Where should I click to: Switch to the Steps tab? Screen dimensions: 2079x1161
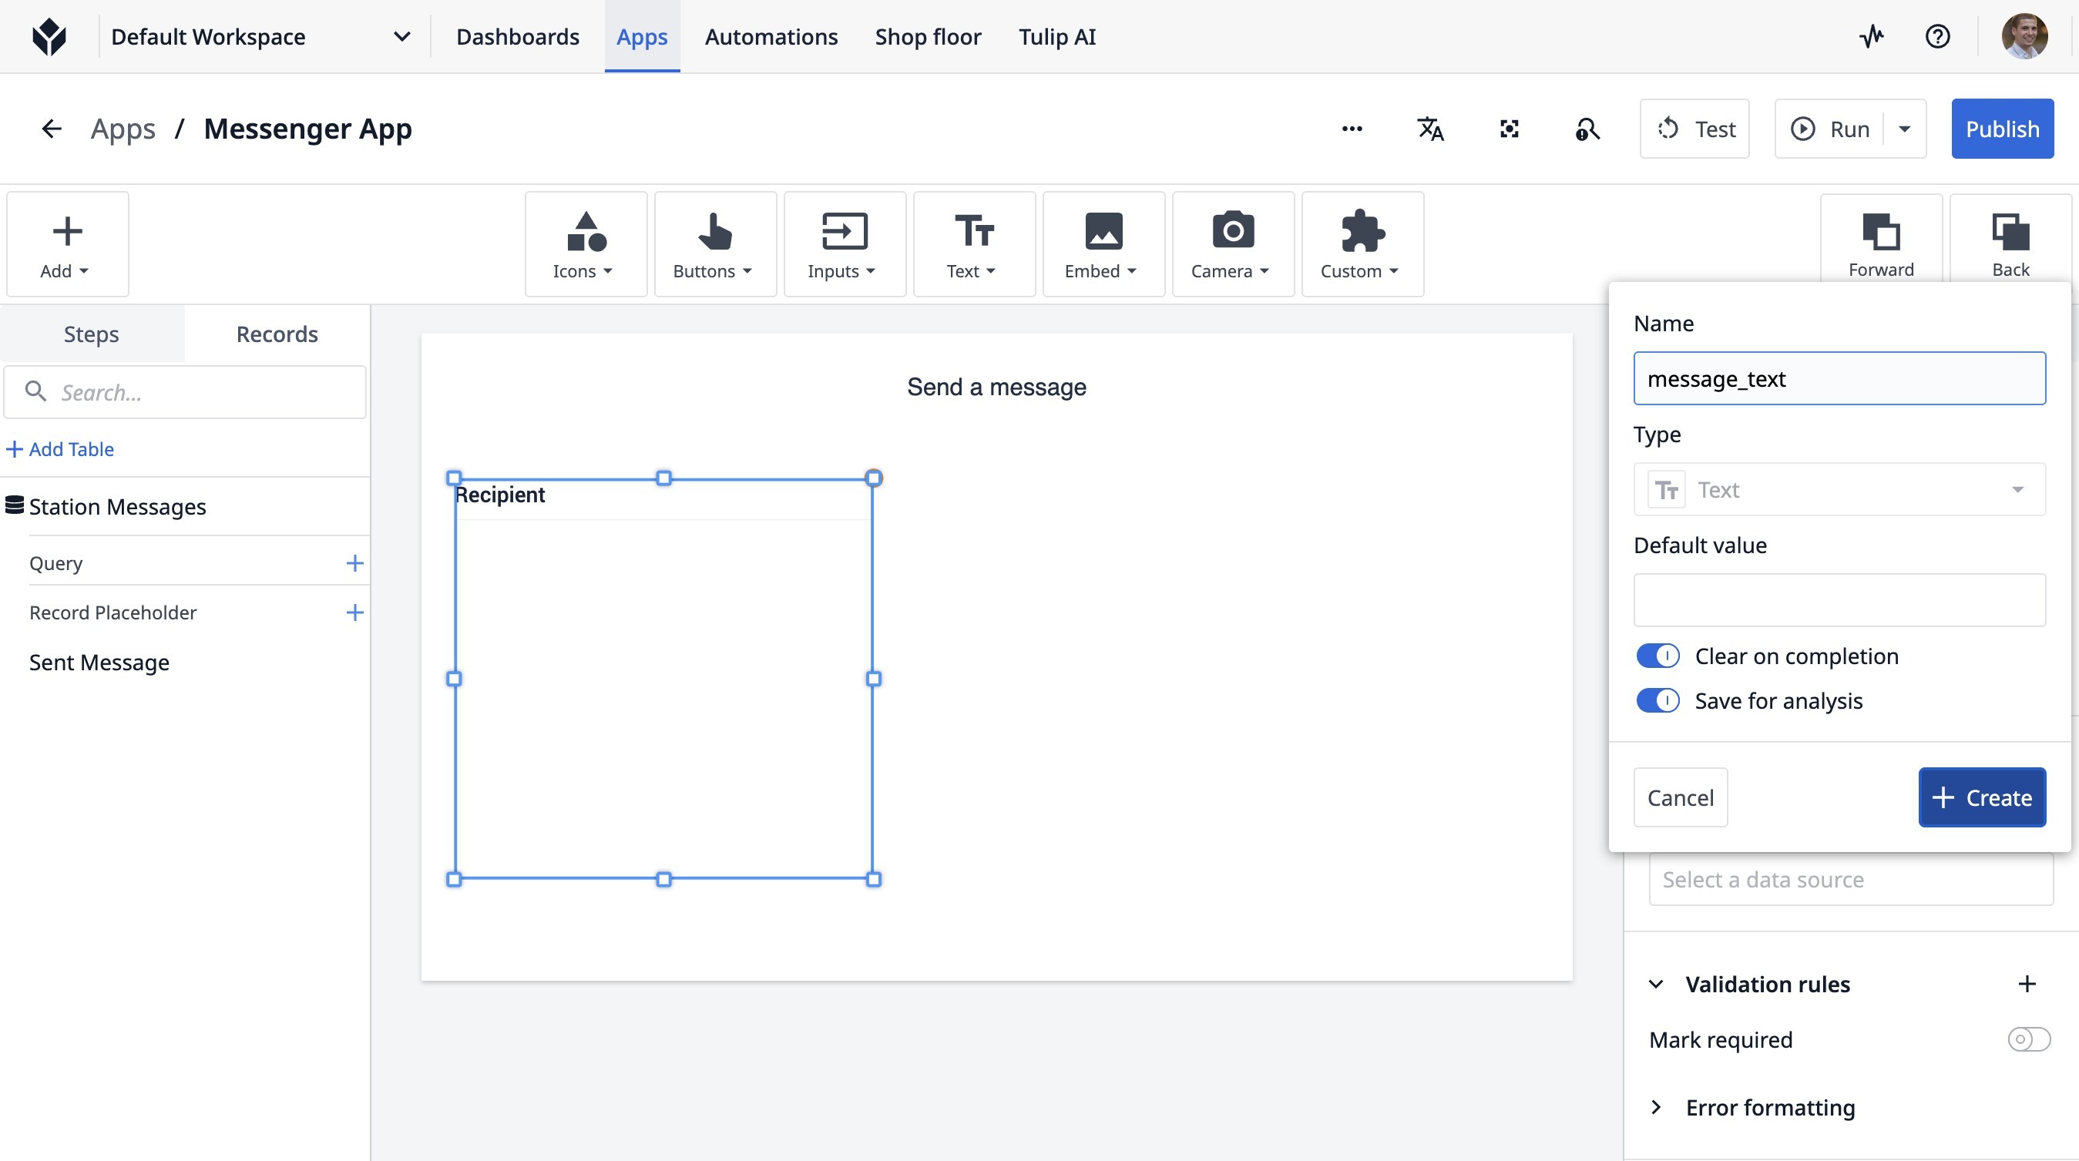coord(91,334)
